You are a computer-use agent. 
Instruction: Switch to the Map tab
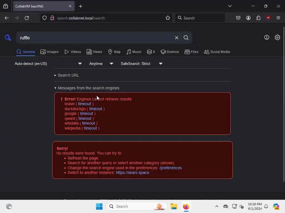(114, 52)
